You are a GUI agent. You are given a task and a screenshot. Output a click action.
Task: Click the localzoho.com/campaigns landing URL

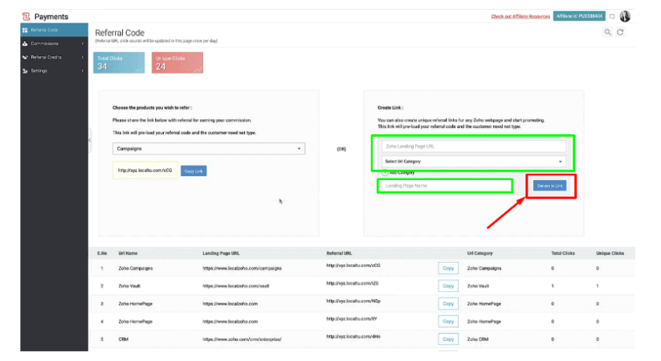(242, 268)
